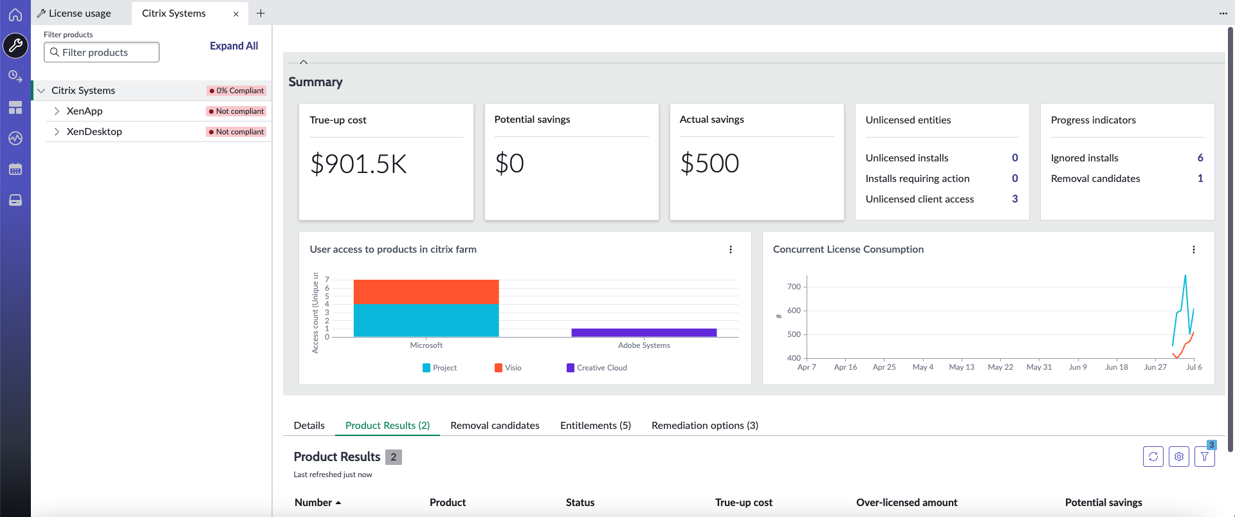Close the Citrix Systems tab
1235x517 pixels.
pos(236,14)
